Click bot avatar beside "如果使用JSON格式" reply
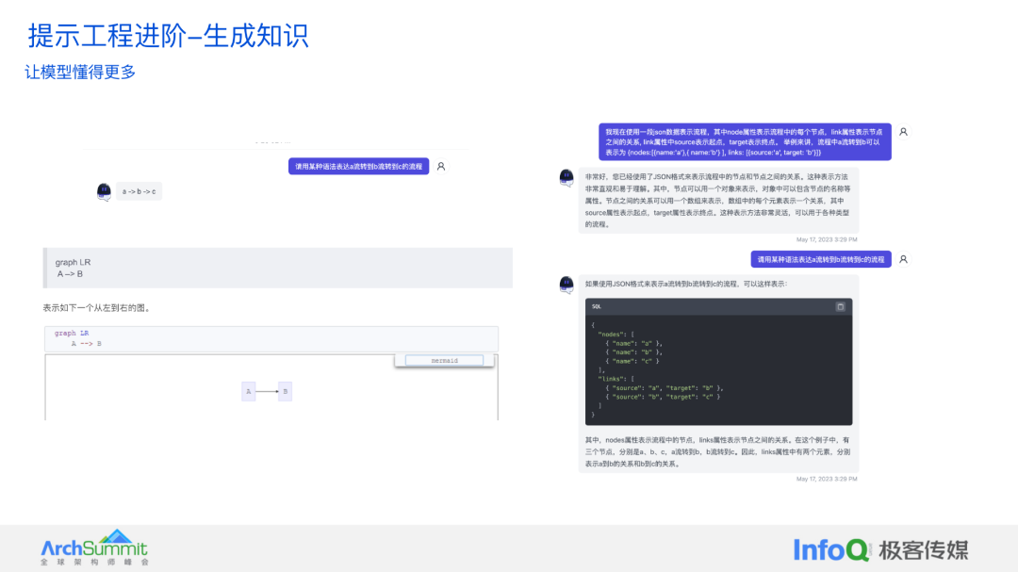This screenshot has height=572, width=1018. 566,285
